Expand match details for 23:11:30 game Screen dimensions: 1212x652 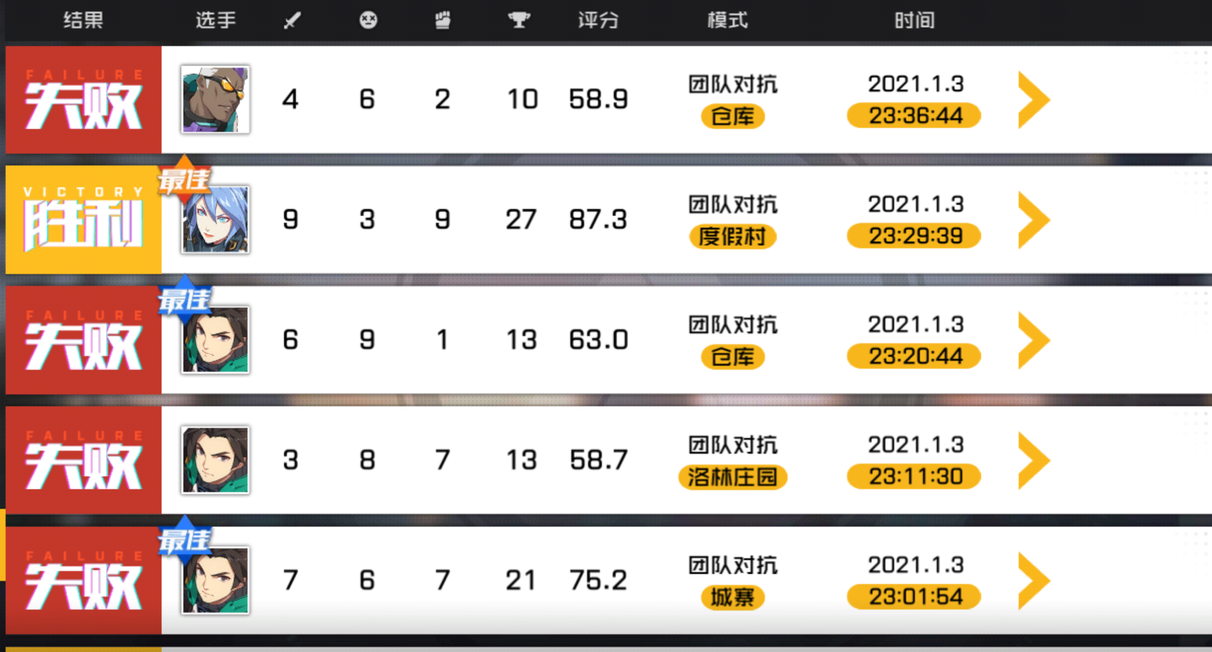coord(1034,461)
